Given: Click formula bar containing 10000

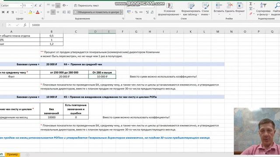Looking at the screenshot, I should 155,25.
